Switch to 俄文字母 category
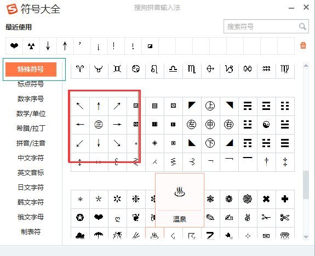The height and width of the screenshot is (256, 315). tap(31, 217)
